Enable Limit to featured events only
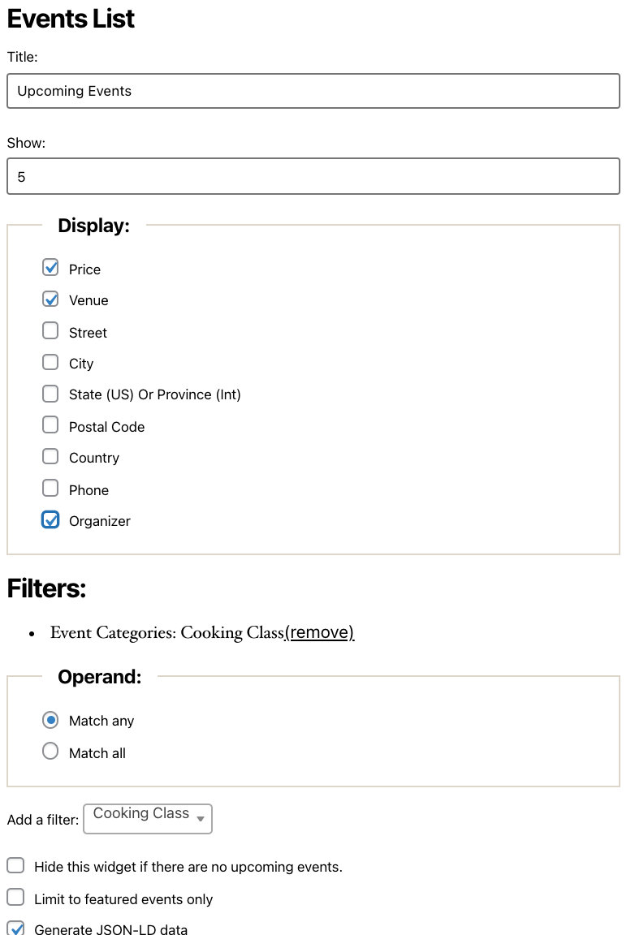 [x=15, y=898]
